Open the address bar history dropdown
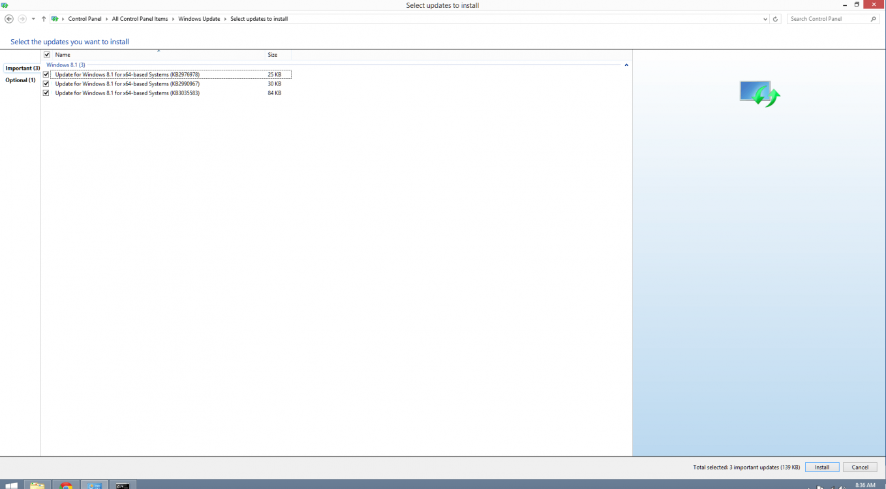Image resolution: width=886 pixels, height=489 pixels. 765,19
